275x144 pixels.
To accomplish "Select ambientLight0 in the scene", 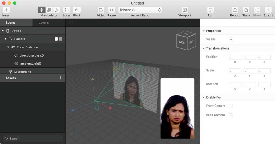I will tap(32, 64).
